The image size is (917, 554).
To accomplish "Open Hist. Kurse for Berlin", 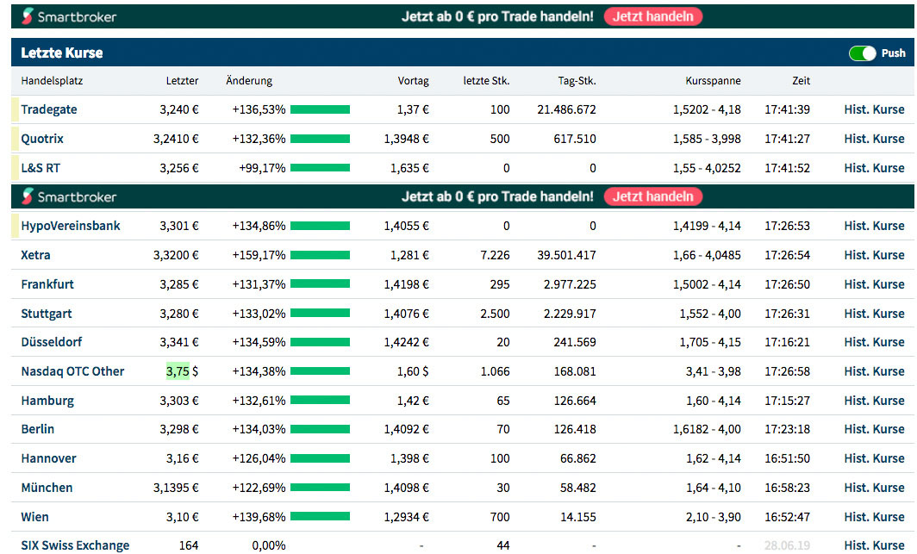I will point(874,429).
